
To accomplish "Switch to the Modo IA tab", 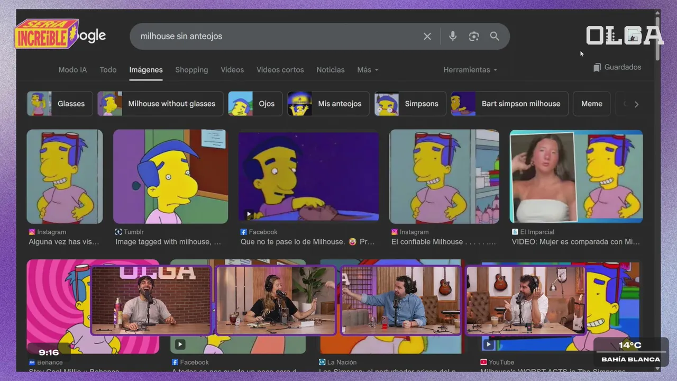I will tap(72, 70).
